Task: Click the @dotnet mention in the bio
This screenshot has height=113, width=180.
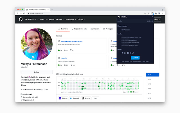Action: pos(24,77)
